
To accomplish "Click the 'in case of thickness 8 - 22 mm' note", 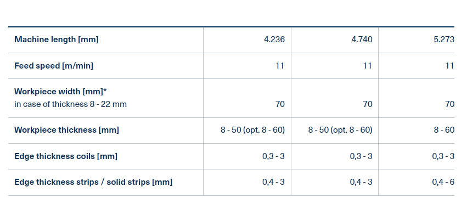I will pos(70,104).
